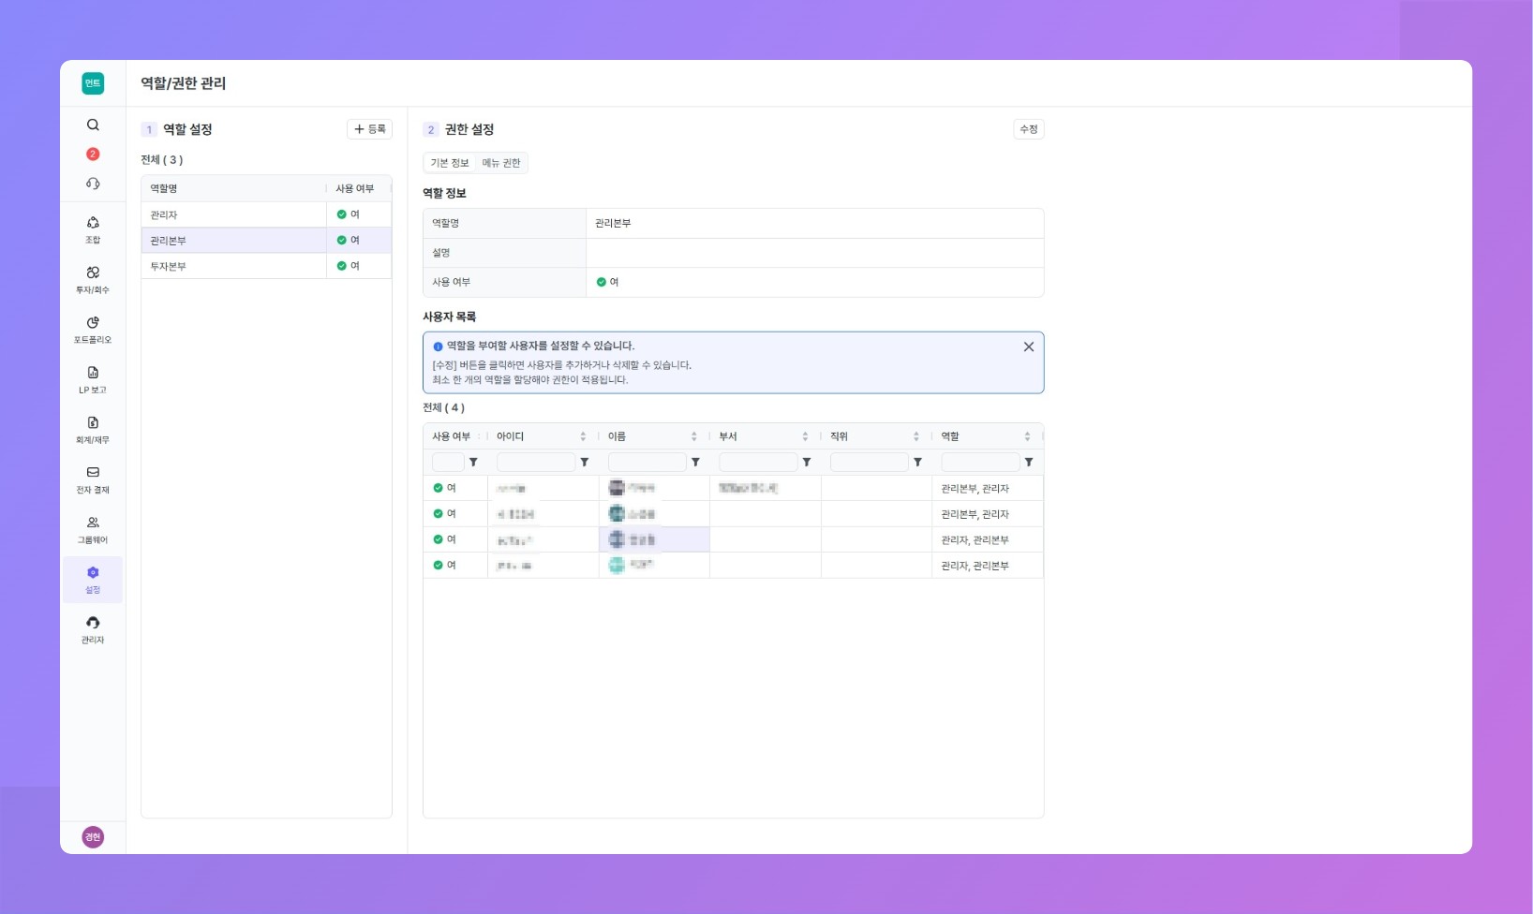
Task: Click the filter icon for 역할 column
Action: pyautogui.click(x=1029, y=462)
